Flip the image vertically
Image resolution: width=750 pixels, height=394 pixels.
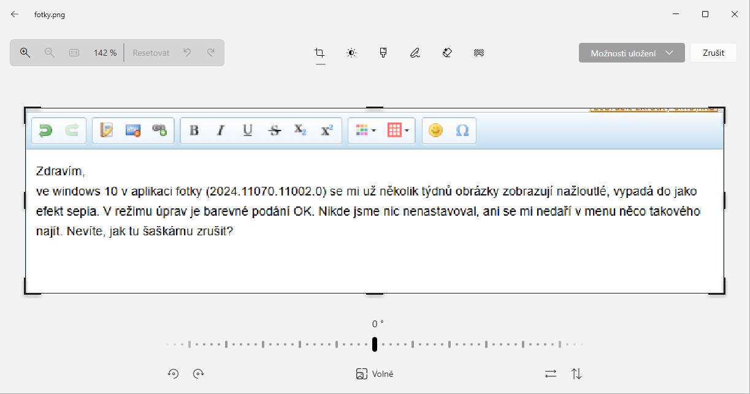576,374
